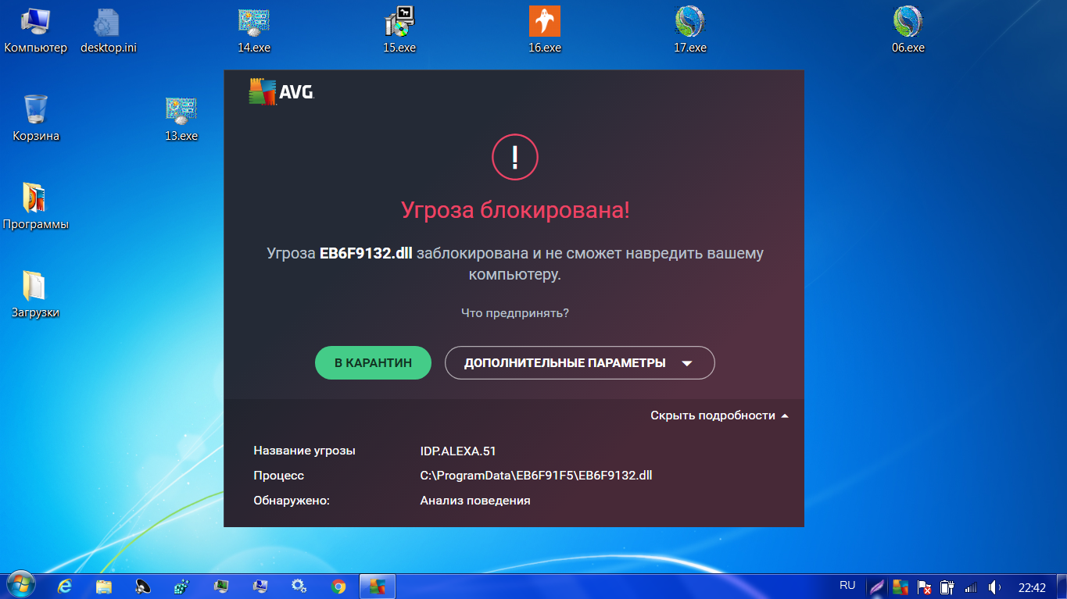Click the Что предпринять? prompt text
1067x599 pixels.
515,313
